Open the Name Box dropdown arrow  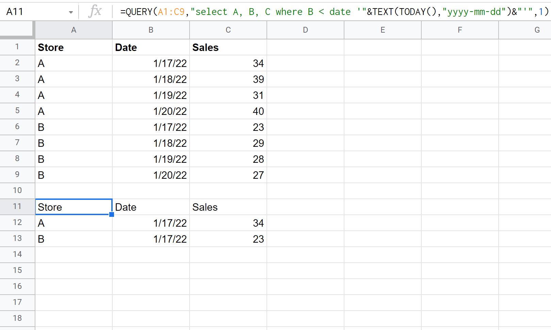coord(71,12)
